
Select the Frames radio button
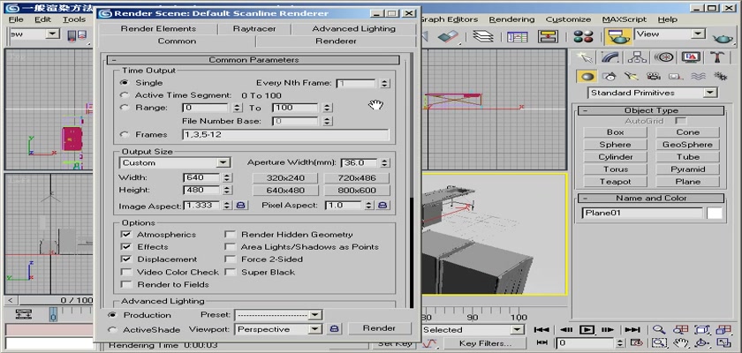tap(125, 135)
